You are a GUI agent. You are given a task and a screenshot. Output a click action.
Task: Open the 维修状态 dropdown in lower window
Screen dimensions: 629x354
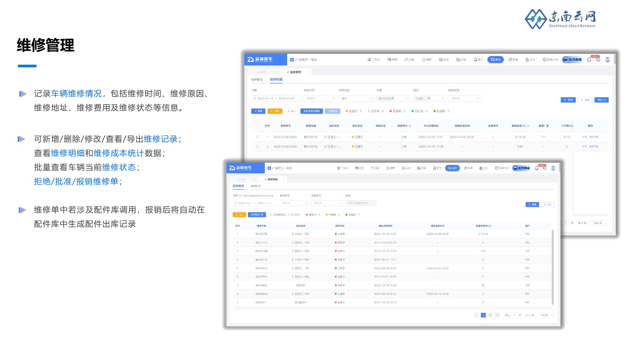tap(294, 203)
